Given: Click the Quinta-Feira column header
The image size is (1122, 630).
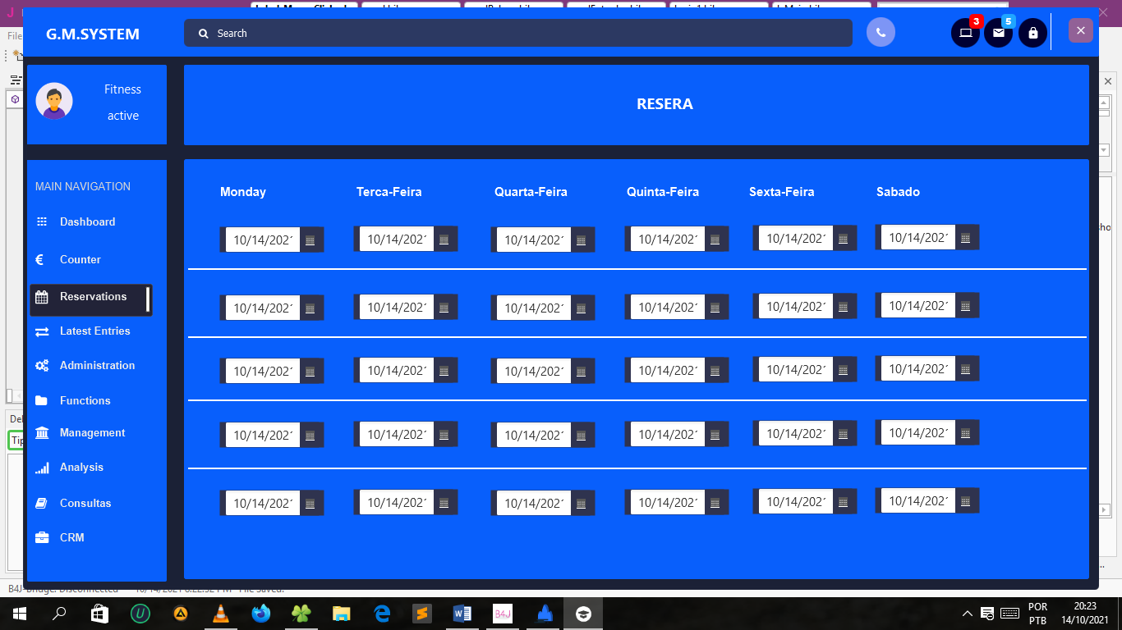Looking at the screenshot, I should point(663,192).
